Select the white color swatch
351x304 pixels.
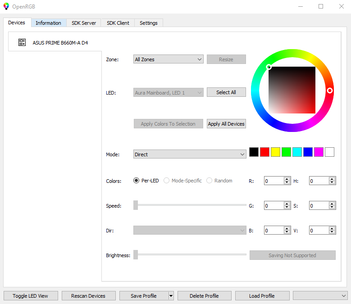(330, 152)
